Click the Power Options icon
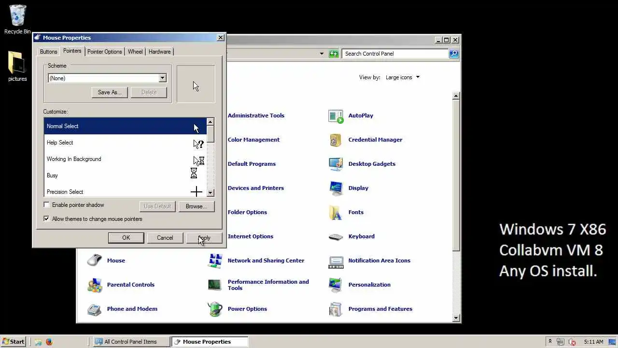 coord(215,309)
